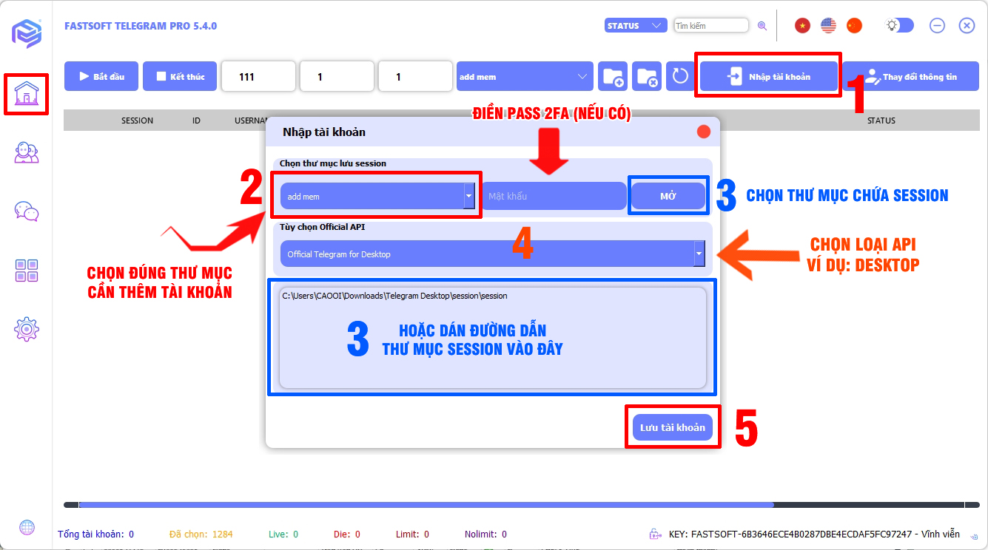Click the STATUS column header

[881, 120]
